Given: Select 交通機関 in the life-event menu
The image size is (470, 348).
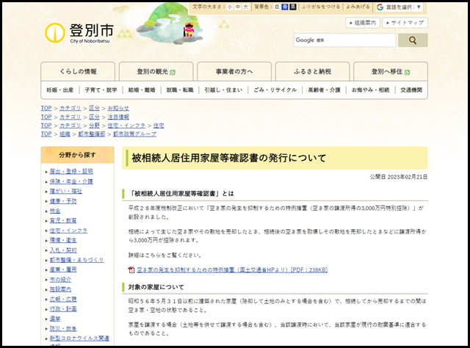Looking at the screenshot, I should (x=411, y=90).
